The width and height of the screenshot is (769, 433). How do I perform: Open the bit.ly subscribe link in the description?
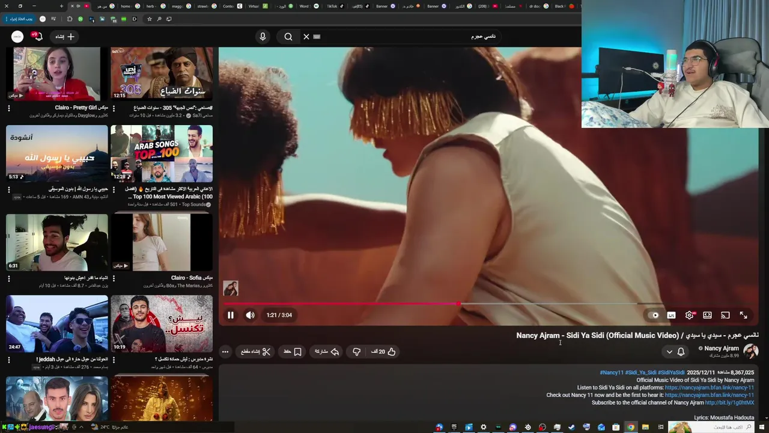point(729,403)
